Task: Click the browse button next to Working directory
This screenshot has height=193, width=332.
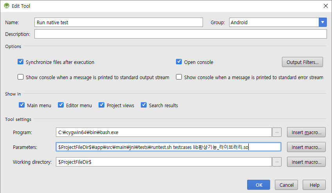Action: coord(277,162)
